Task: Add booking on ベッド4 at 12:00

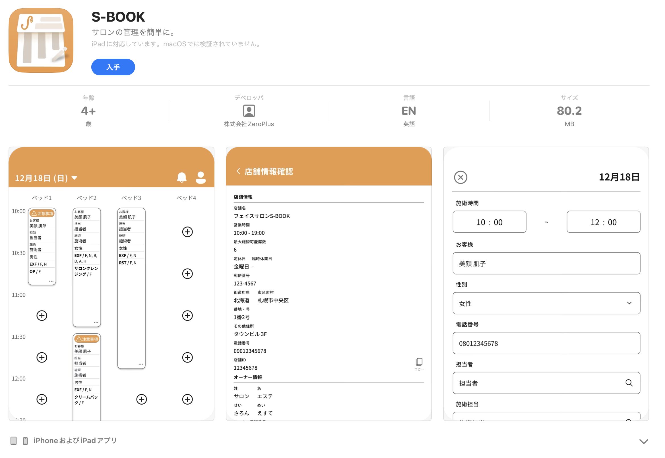Action: tap(187, 399)
